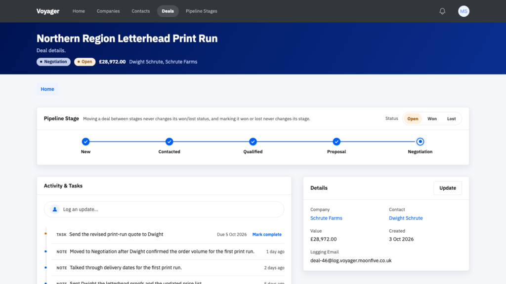Select the Deals nav item

[x=168, y=11]
